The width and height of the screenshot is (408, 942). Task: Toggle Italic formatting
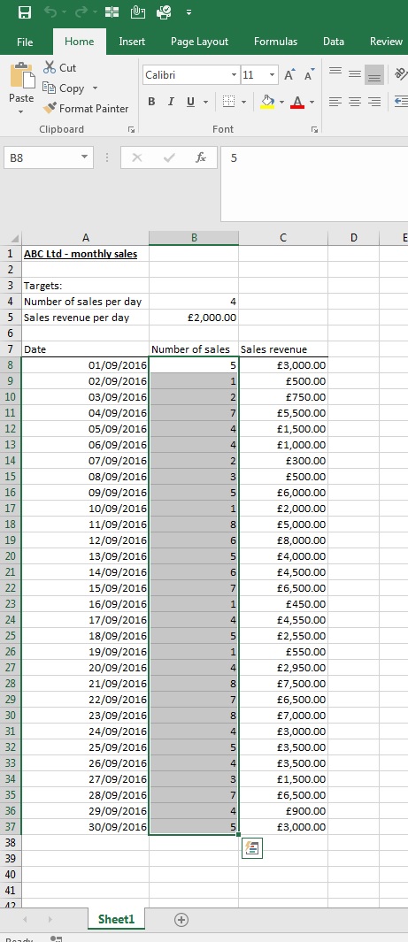point(171,102)
